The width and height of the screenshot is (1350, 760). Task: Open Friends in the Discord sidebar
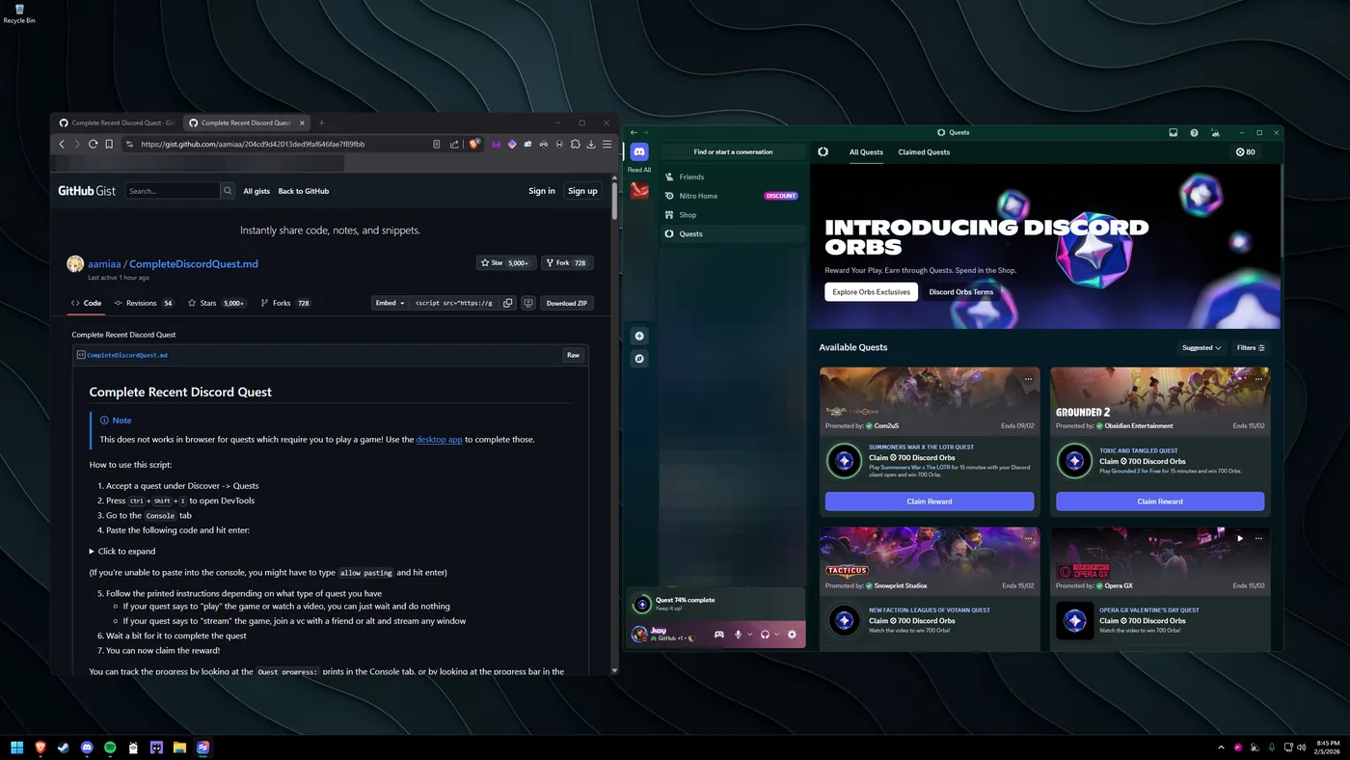(x=732, y=176)
